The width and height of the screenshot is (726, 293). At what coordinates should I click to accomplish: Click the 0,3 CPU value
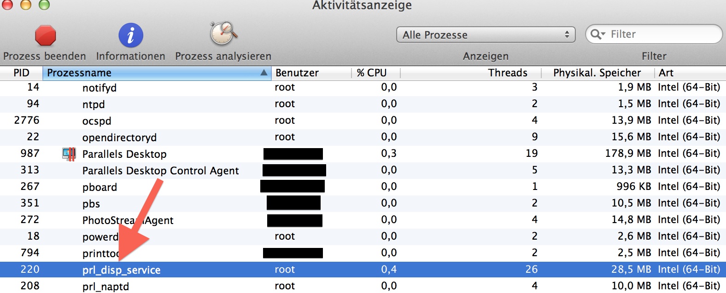coord(389,154)
